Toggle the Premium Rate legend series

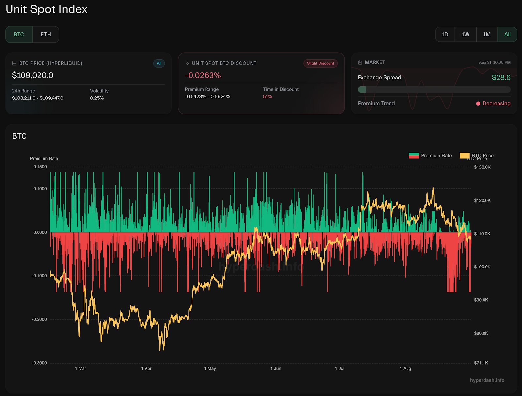430,156
